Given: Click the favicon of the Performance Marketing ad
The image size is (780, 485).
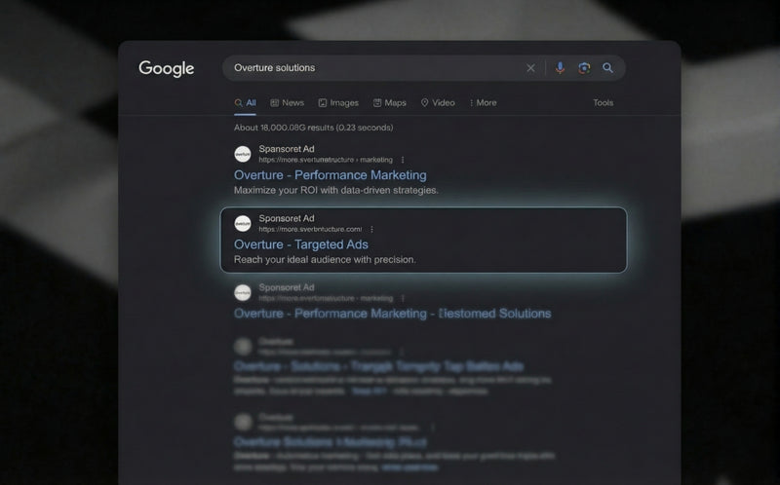Looking at the screenshot, I should [x=243, y=154].
